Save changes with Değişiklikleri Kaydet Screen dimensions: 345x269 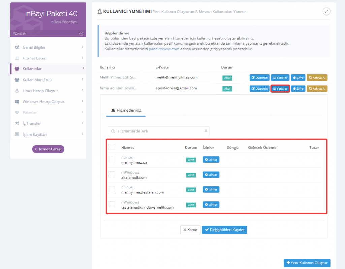coord(225,230)
